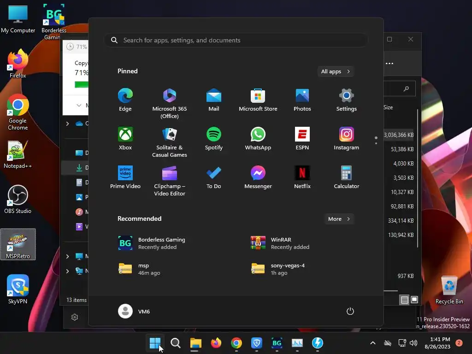Screen dimensions: 472x354
Task: Click the Windows Start button on taskbar
Action: click(155, 343)
